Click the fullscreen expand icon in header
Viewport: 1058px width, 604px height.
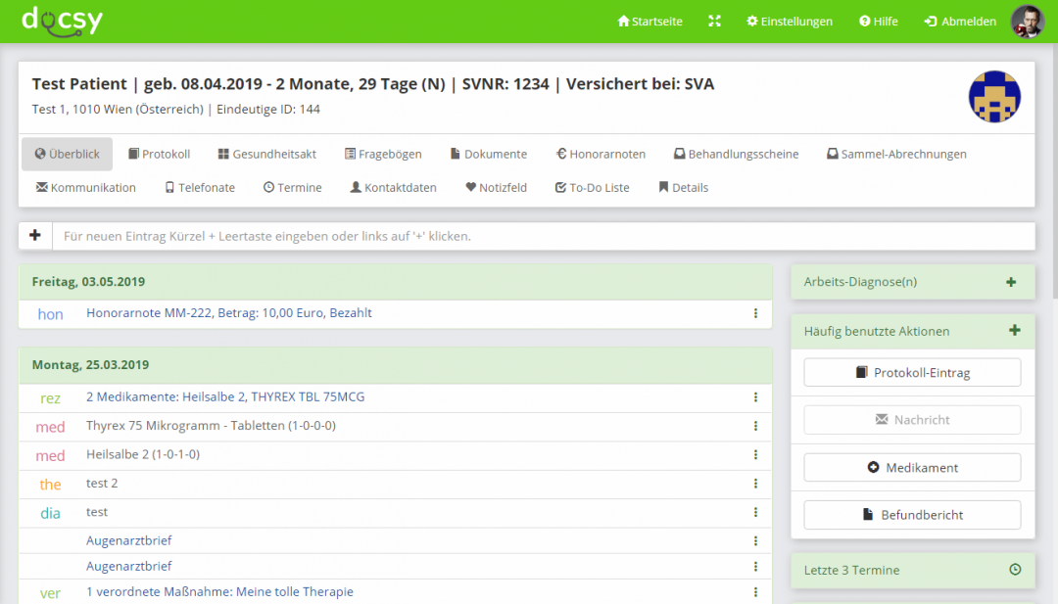[714, 22]
